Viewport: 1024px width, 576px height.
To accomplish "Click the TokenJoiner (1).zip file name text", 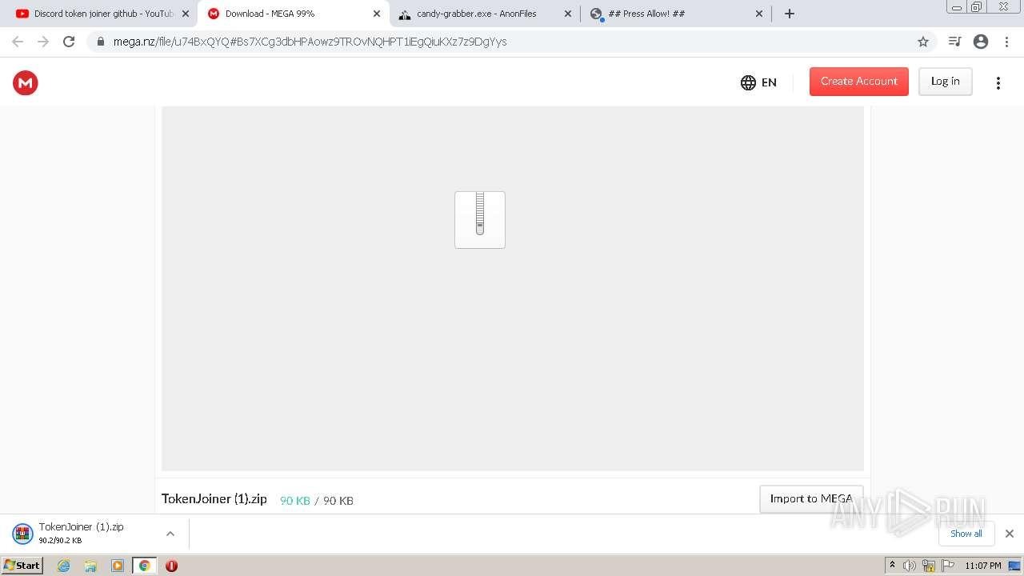I will click(214, 498).
